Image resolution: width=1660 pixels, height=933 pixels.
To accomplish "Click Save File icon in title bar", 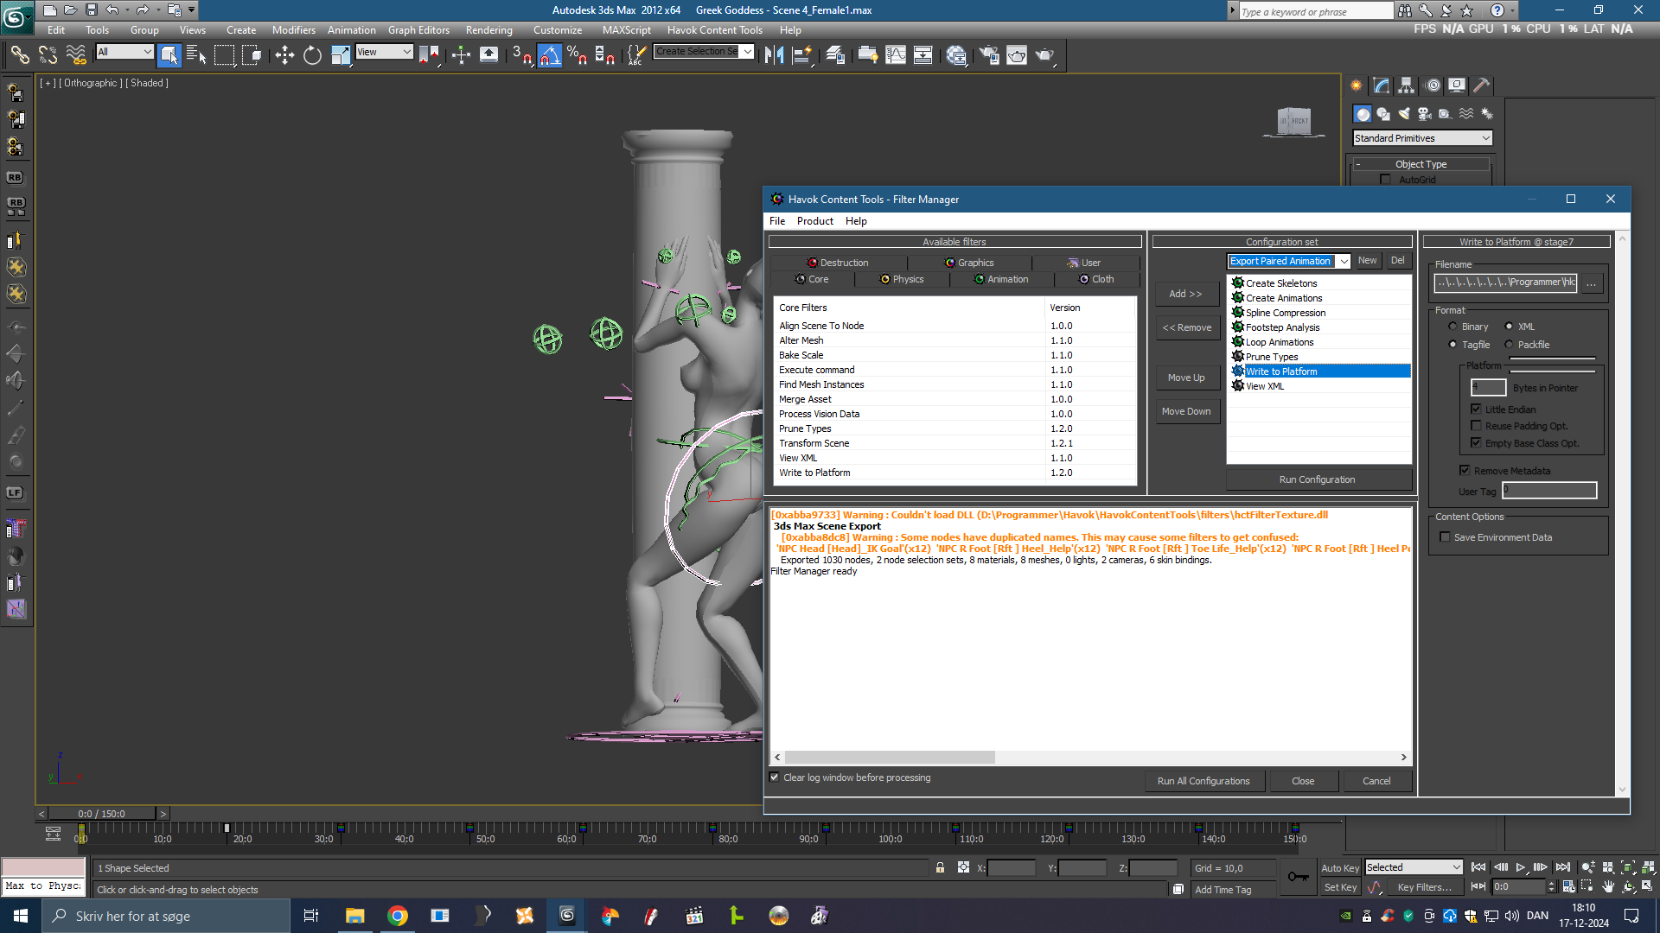I will 92,10.
